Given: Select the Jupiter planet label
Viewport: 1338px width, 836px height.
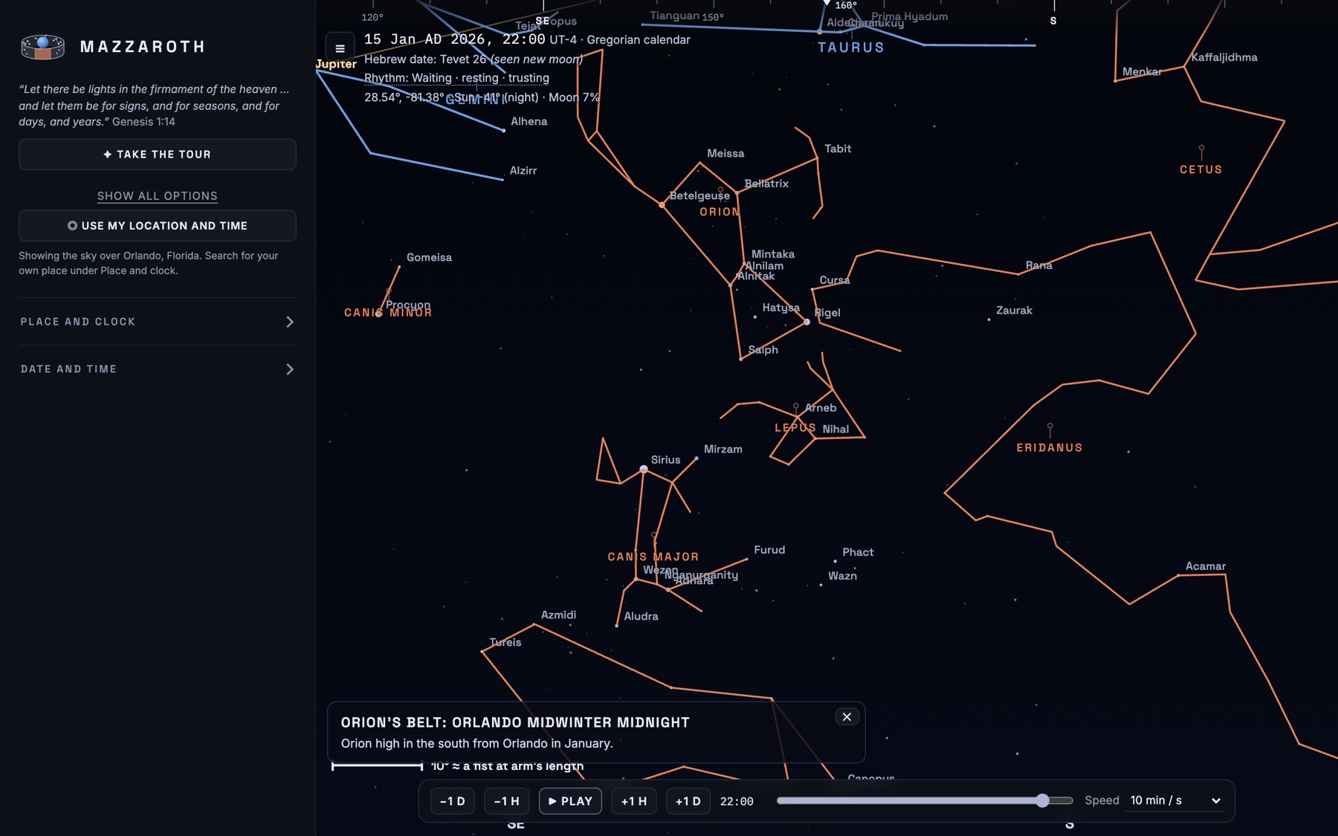Looking at the screenshot, I should tap(336, 64).
